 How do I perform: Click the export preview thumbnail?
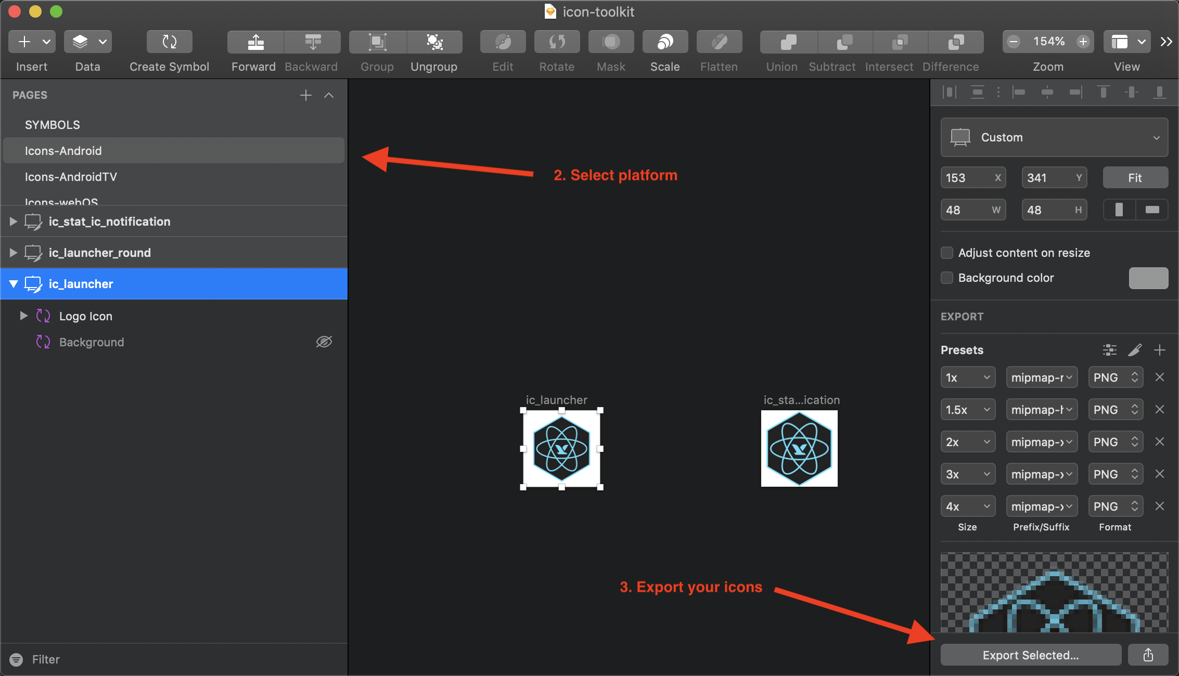pyautogui.click(x=1054, y=593)
